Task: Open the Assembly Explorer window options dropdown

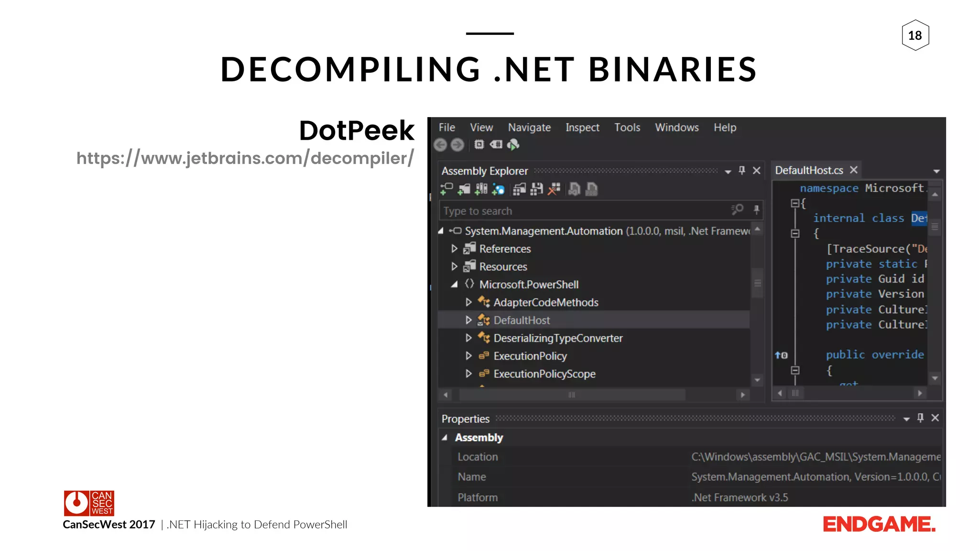Action: (728, 172)
